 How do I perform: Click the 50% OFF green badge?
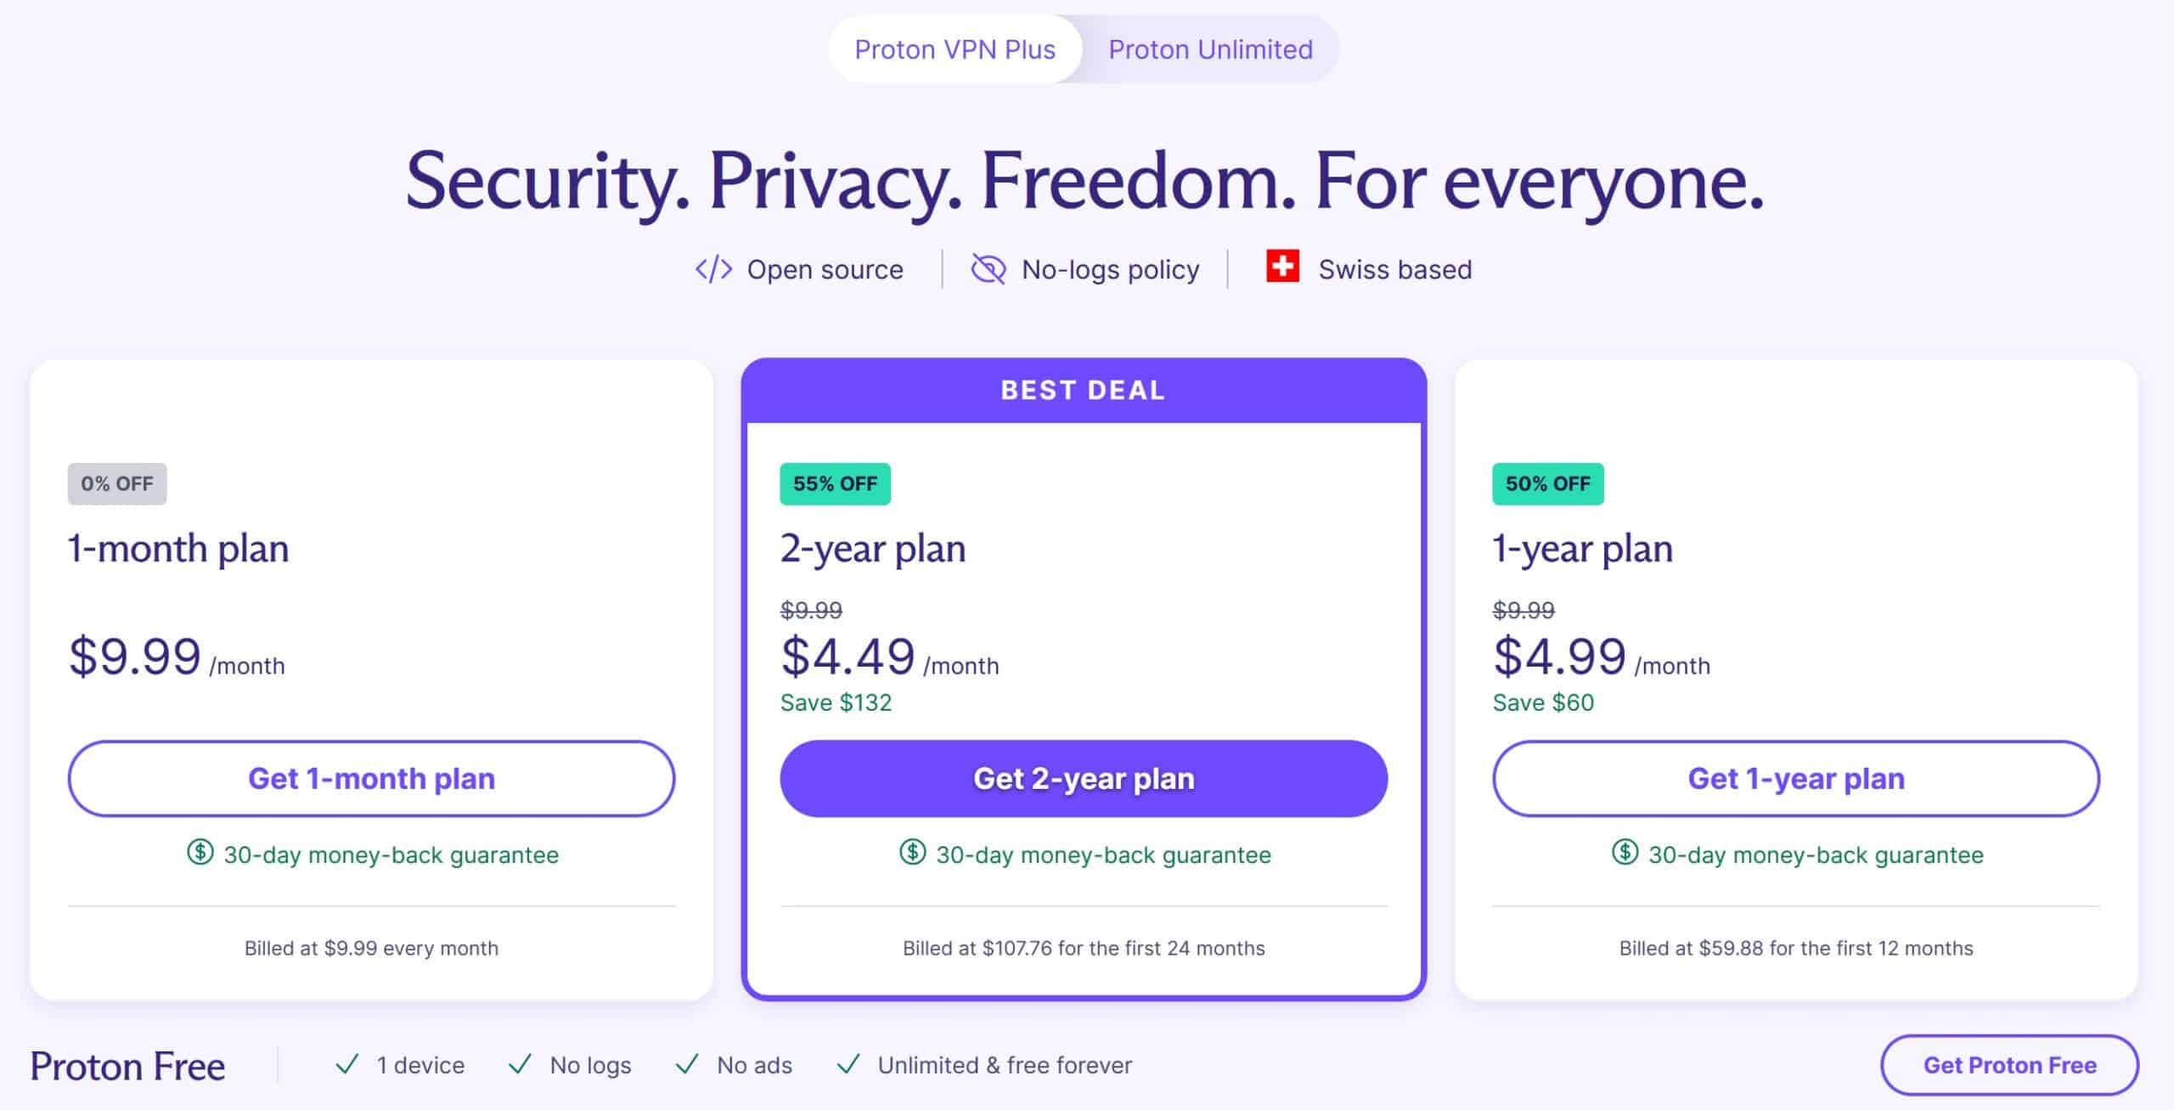coord(1548,484)
